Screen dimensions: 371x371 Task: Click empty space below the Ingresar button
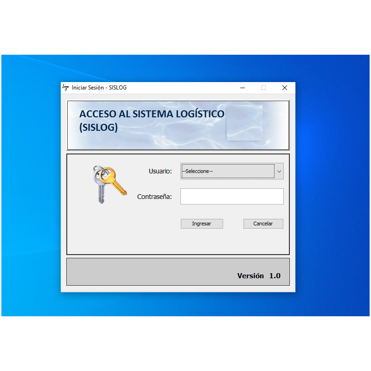[x=202, y=242]
